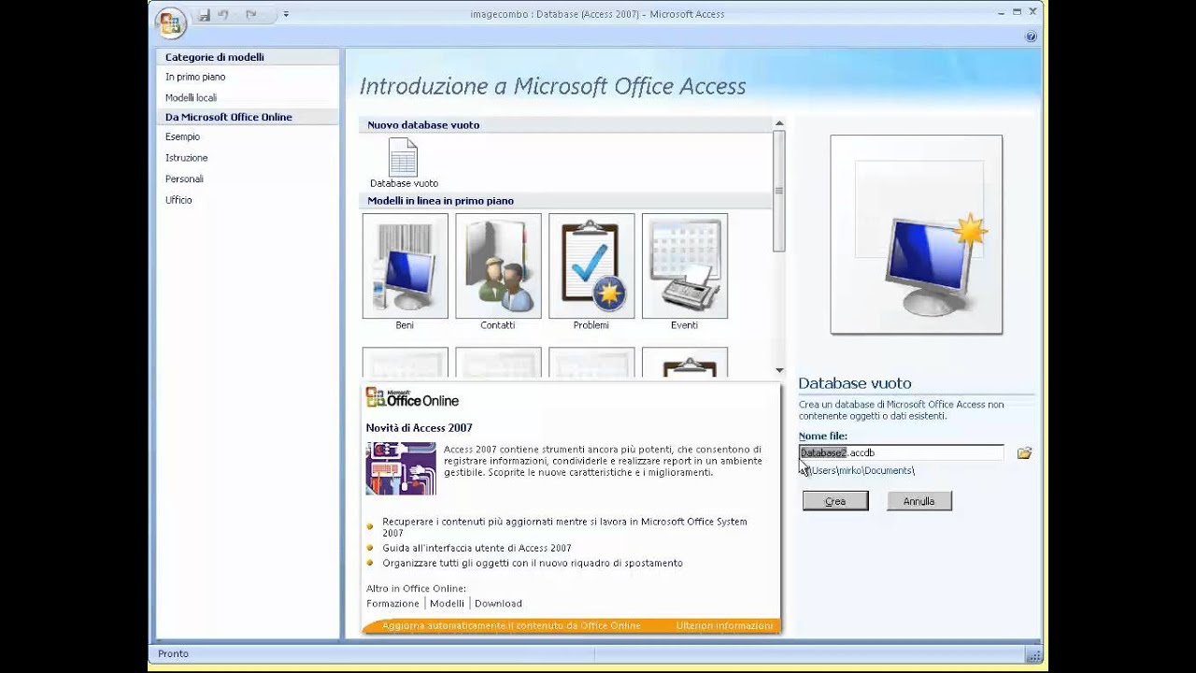Select Personali category

click(x=184, y=179)
